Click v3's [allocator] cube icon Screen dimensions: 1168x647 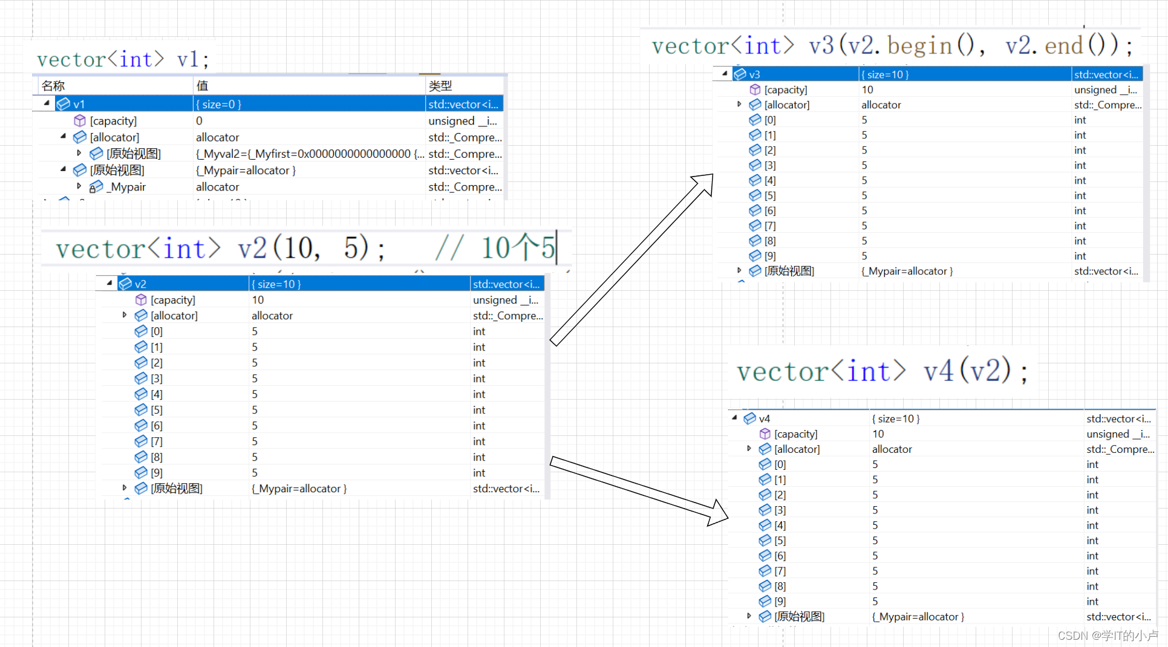(755, 105)
